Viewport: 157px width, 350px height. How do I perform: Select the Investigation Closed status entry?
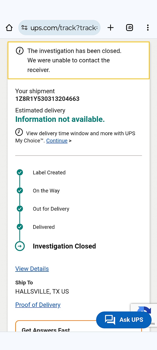(x=64, y=246)
